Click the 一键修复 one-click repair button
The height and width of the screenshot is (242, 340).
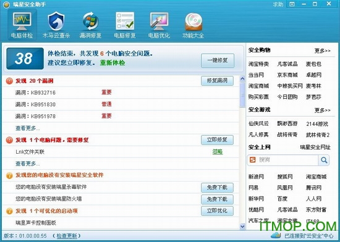(218, 60)
